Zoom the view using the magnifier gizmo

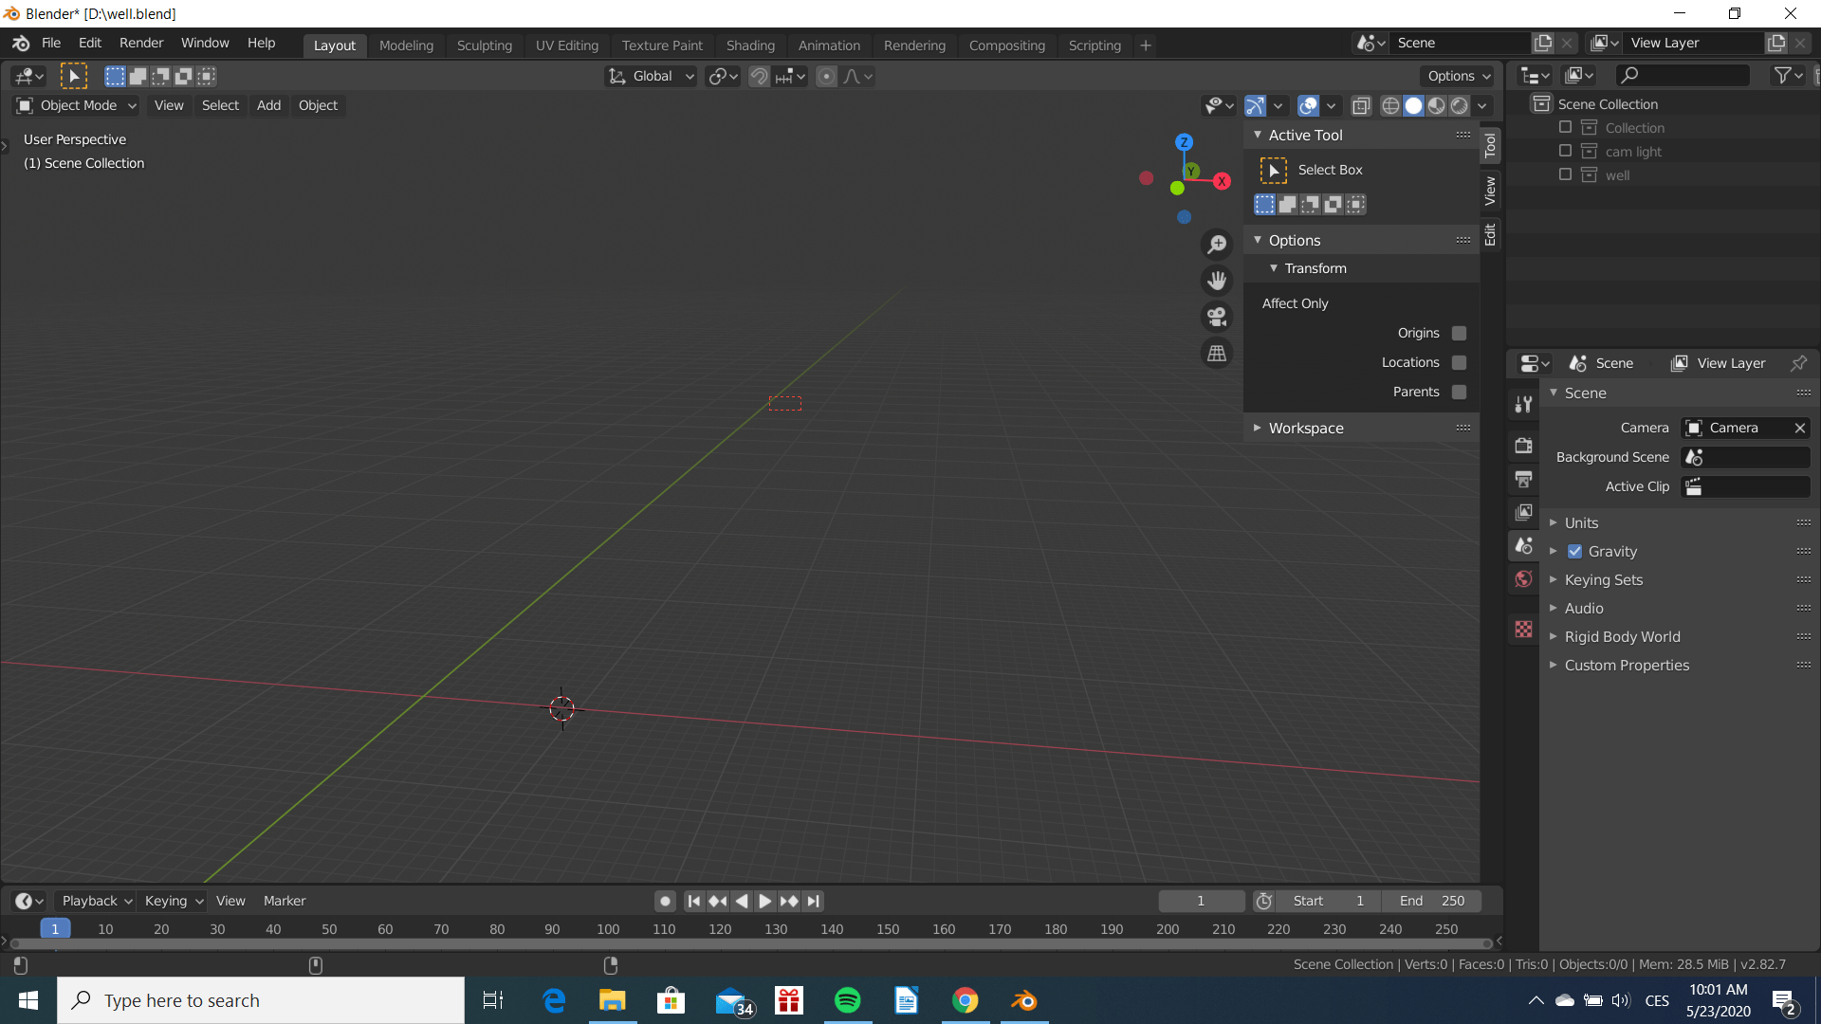[1217, 244]
